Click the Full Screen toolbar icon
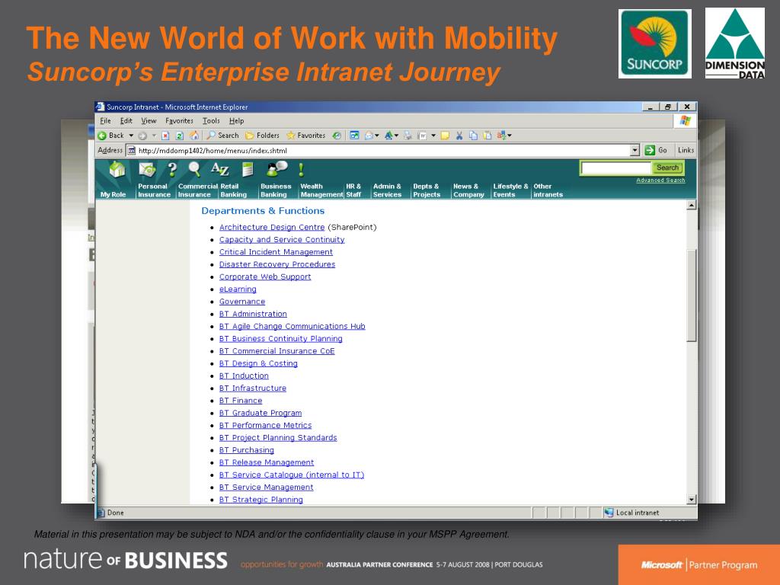This screenshot has width=780, height=585. coord(354,136)
